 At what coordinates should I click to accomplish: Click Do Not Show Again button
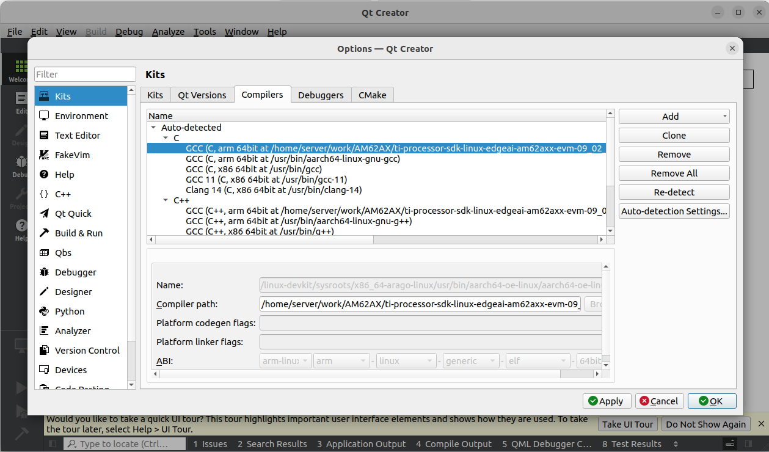coord(705,425)
